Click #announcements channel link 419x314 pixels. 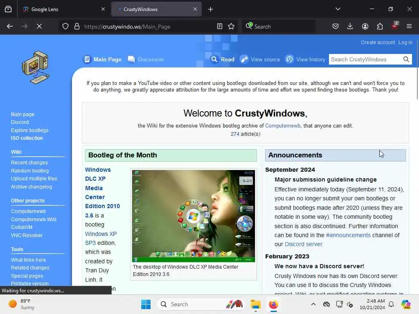coord(348,235)
